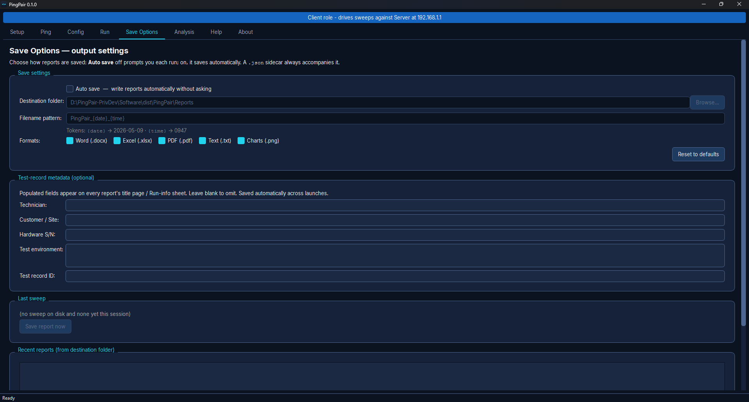This screenshot has height=402, width=749.
Task: Click the Test environment text box
Action: coord(395,256)
